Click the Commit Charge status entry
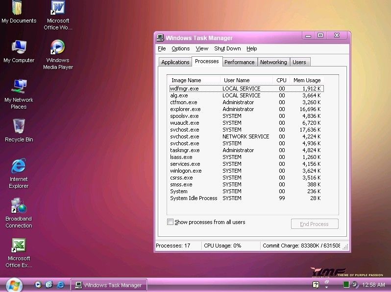 [301, 246]
